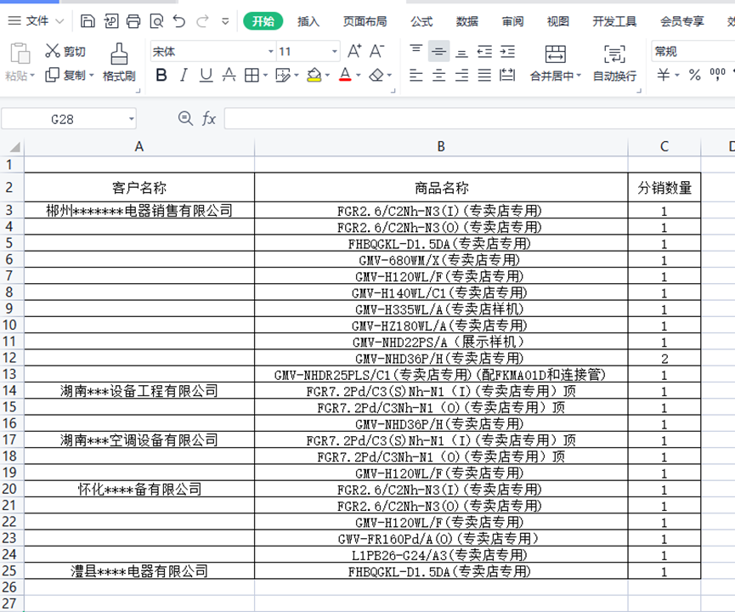Click the select-all corner triangle
The height and width of the screenshot is (612, 735).
click(x=14, y=147)
